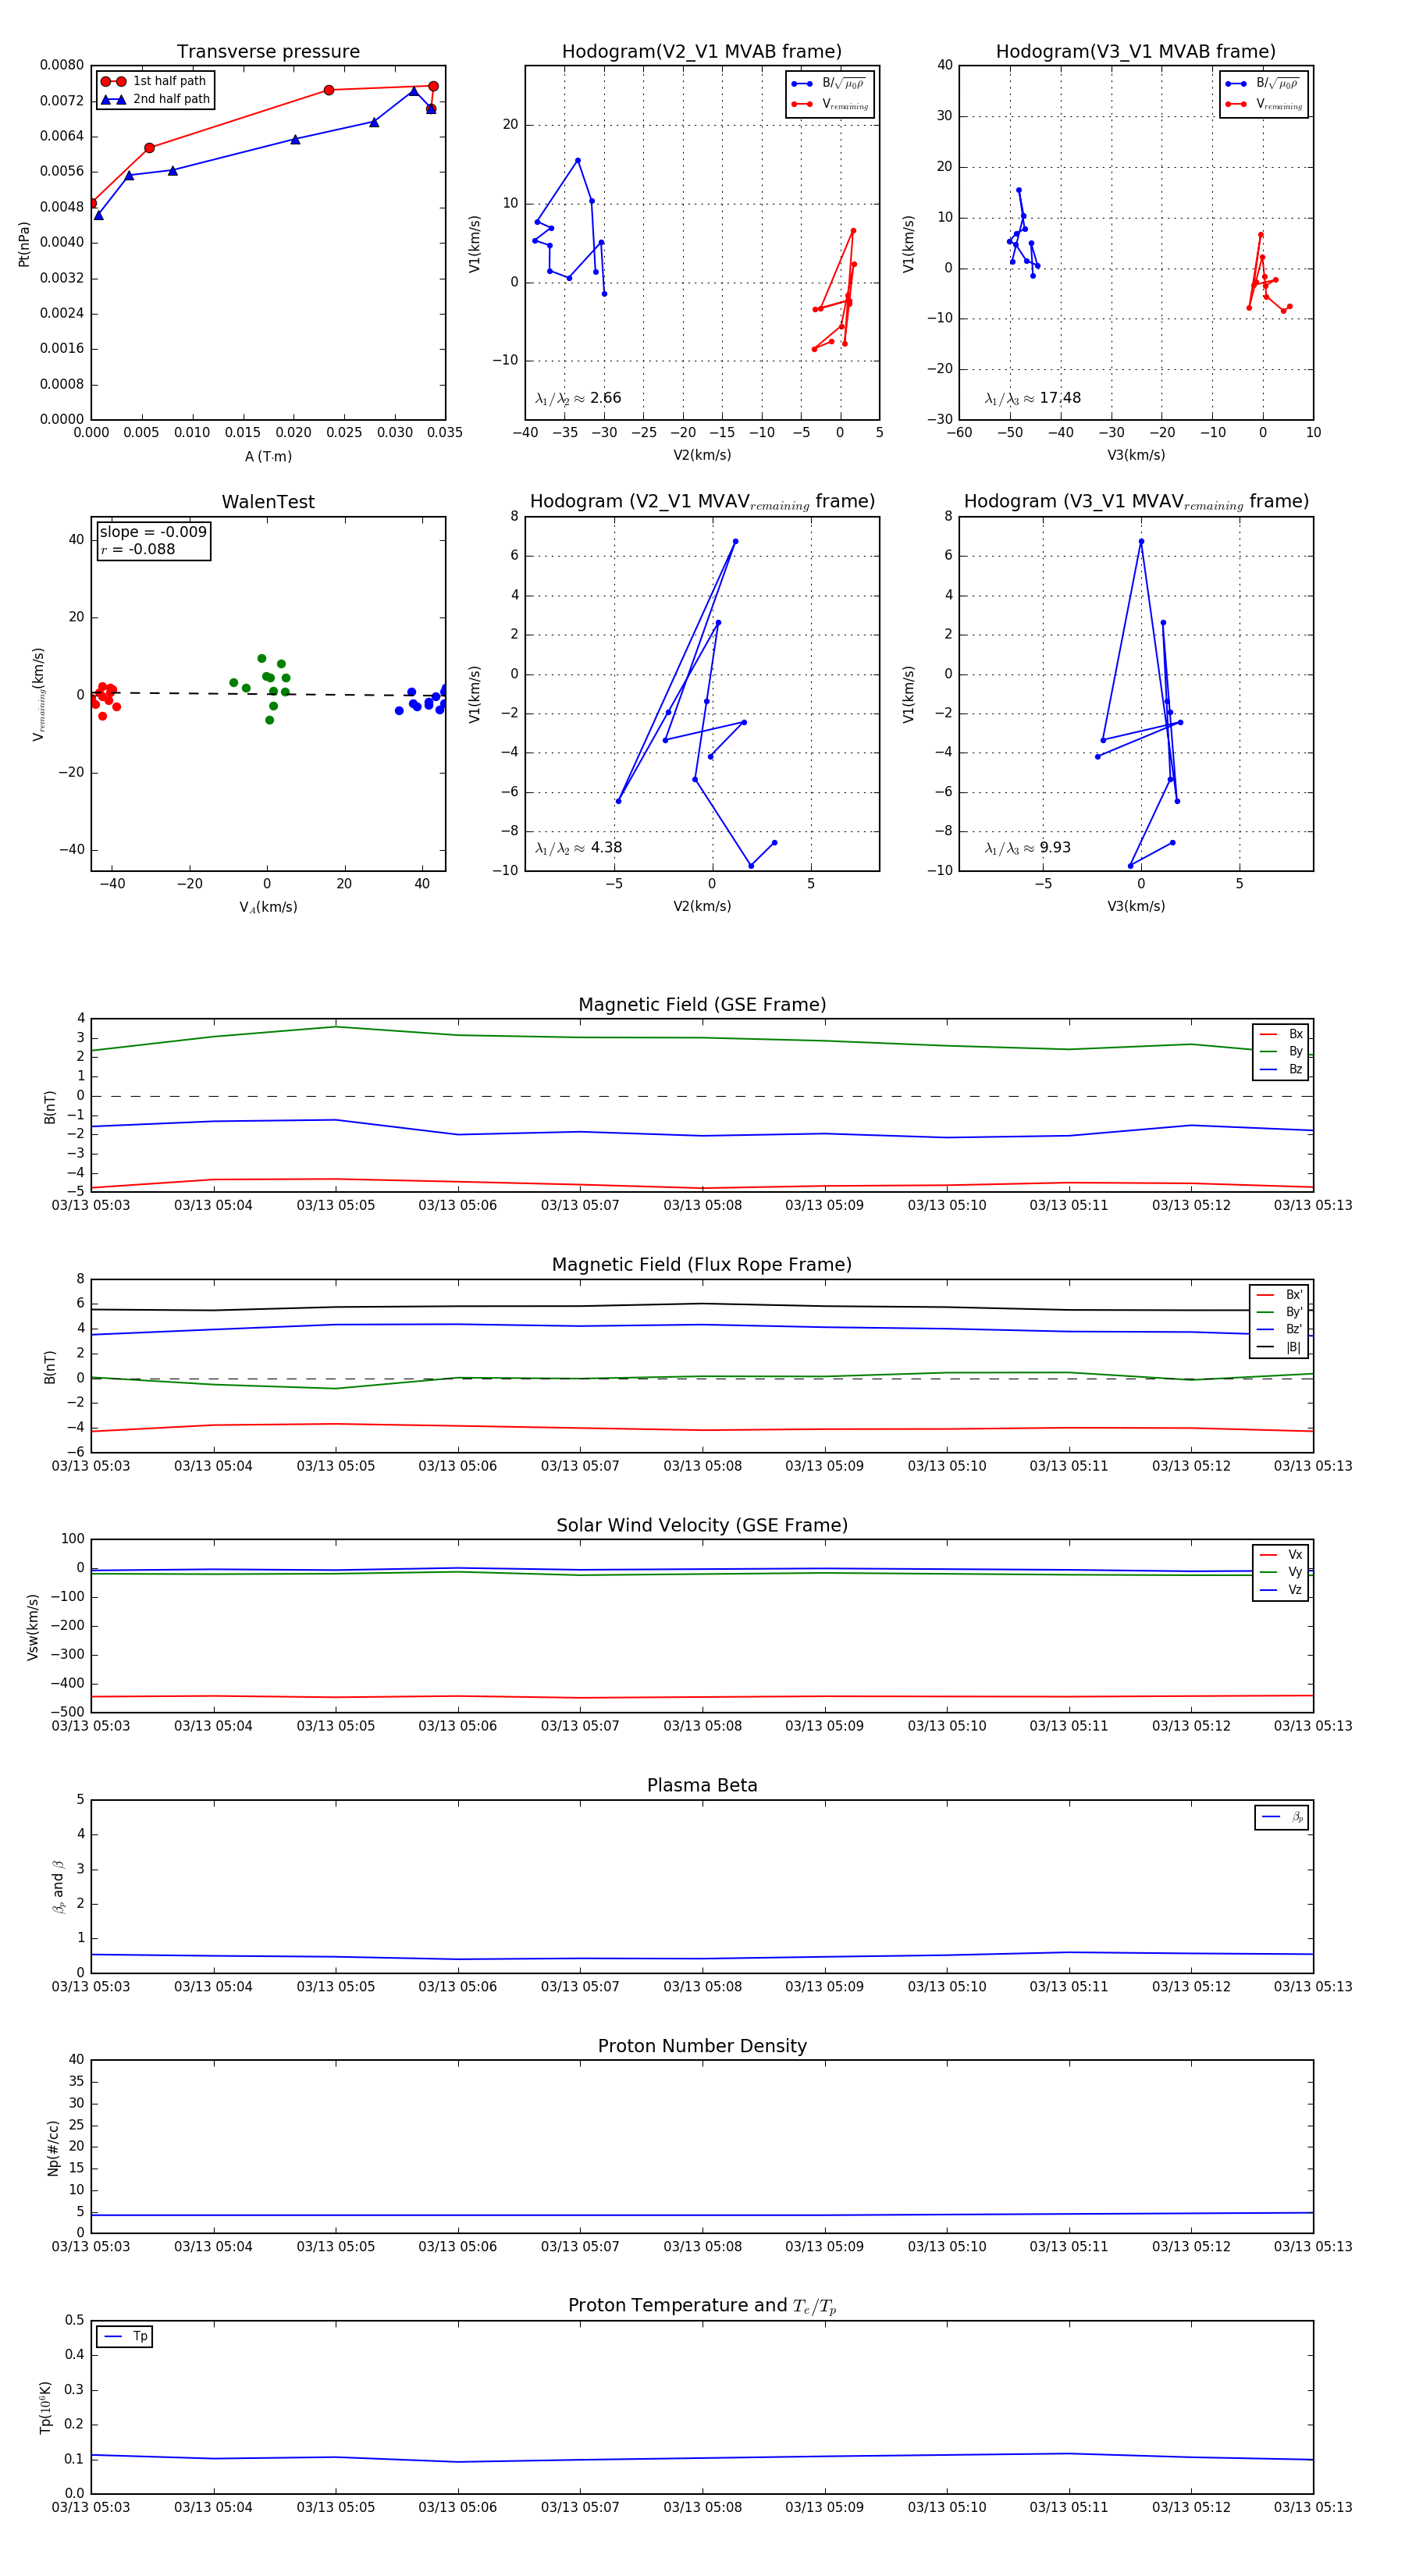The width and height of the screenshot is (1405, 2576).
Task: Click the "Vsw(km/s)" y-axis label
Action: pyautogui.click(x=32, y=1627)
